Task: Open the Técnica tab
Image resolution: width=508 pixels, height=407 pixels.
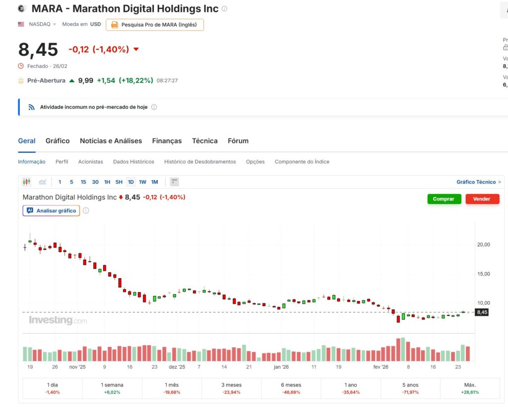Action: point(205,141)
